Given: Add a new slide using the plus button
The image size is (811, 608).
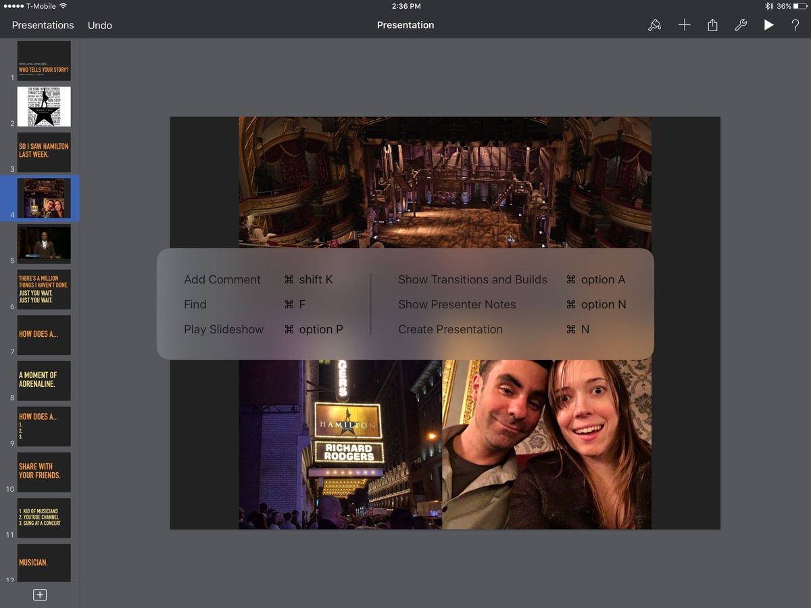Looking at the screenshot, I should point(40,594).
